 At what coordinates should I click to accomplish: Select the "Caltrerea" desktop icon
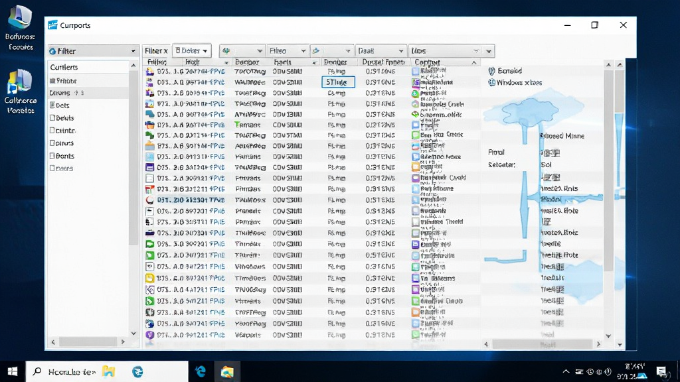pyautogui.click(x=20, y=91)
